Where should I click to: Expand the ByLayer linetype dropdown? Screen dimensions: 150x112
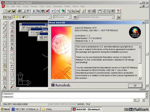pos(113,17)
